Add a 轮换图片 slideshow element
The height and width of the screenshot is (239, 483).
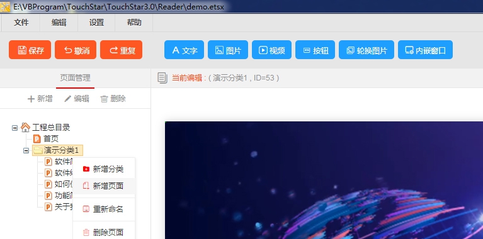(367, 50)
